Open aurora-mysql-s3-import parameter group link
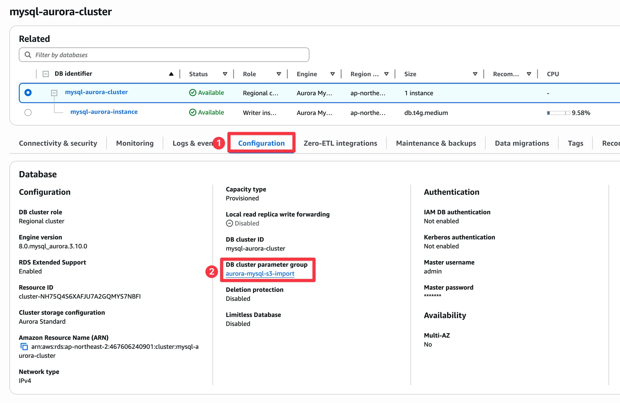Screen dimensions: 620x403 tap(260, 274)
